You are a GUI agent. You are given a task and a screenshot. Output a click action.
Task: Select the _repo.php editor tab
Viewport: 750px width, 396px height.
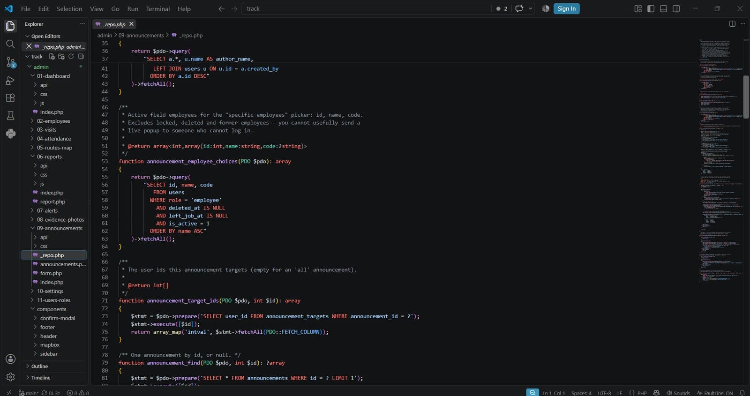click(114, 24)
